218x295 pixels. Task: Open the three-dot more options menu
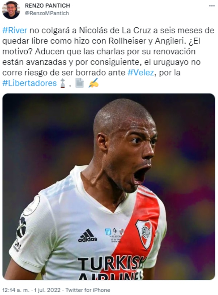[x=212, y=6]
